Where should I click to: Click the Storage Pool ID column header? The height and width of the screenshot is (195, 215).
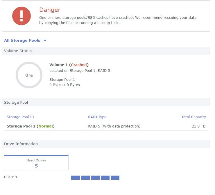click(x=20, y=117)
